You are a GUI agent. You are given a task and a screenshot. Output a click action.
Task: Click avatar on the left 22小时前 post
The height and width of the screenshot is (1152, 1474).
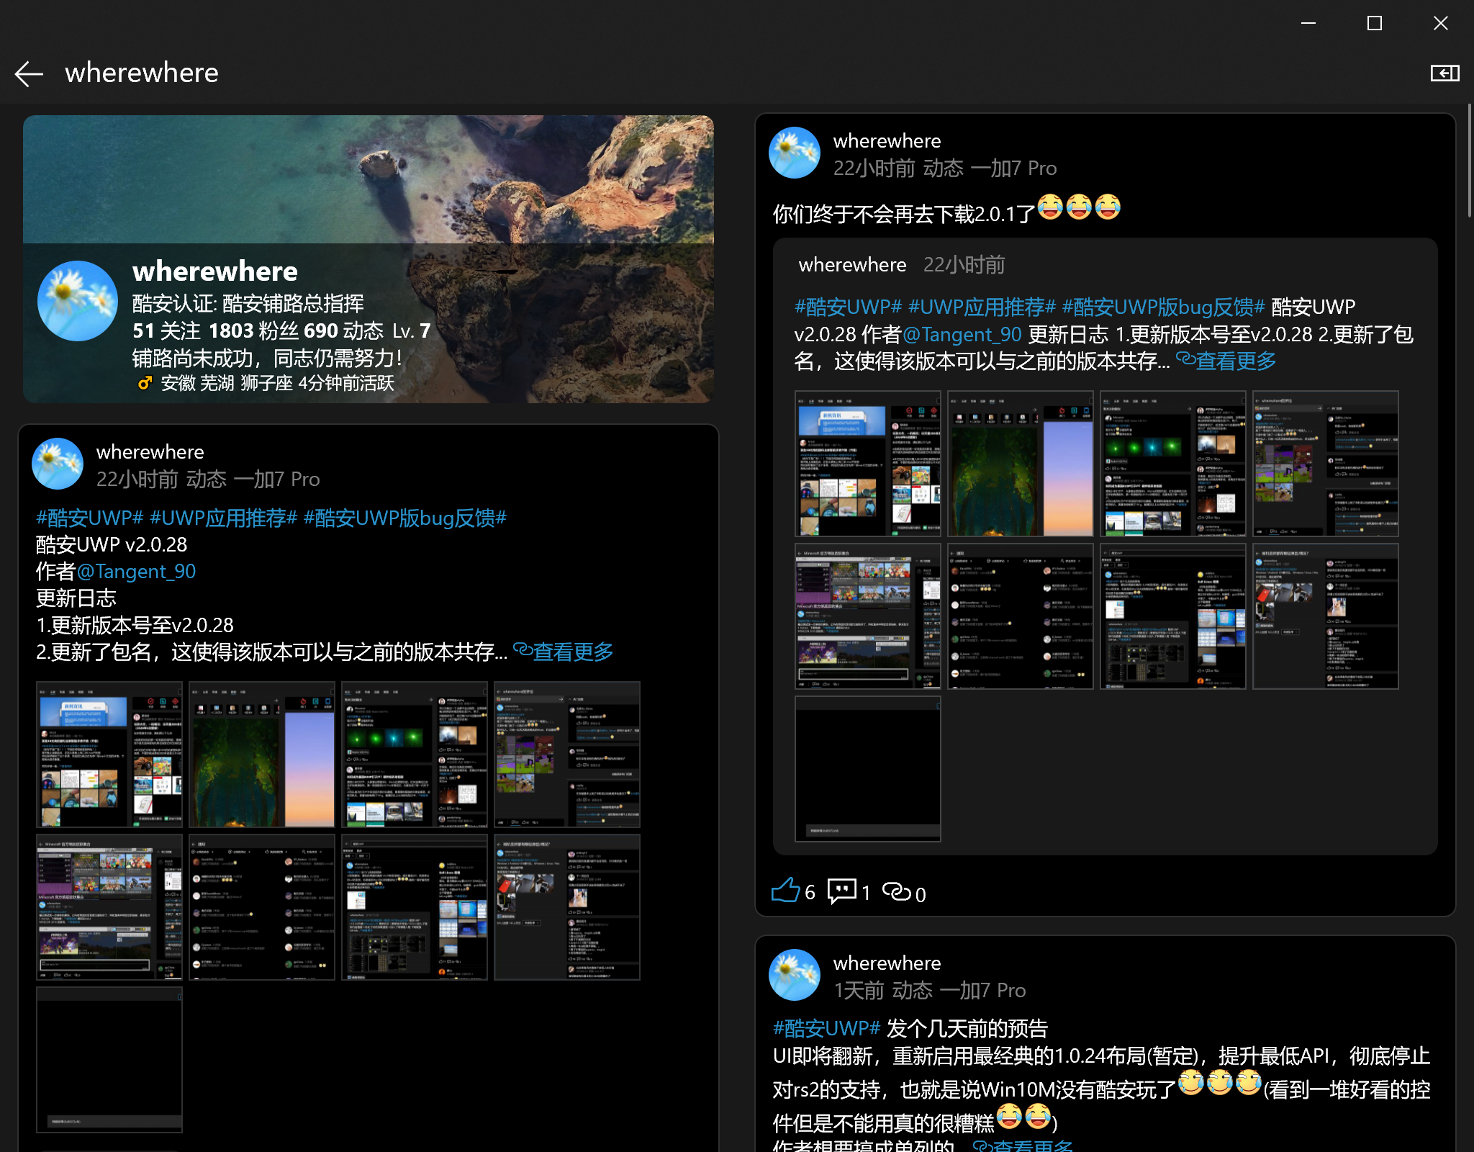(58, 464)
